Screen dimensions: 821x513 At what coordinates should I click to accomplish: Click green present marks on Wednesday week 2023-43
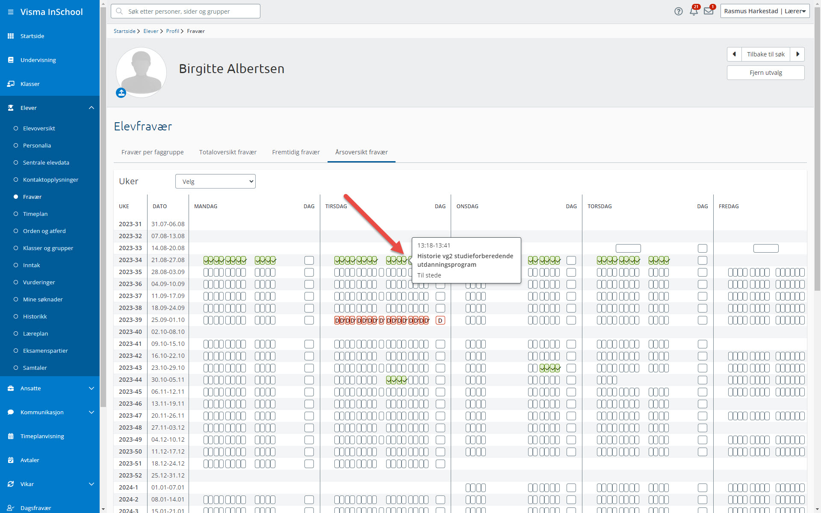[550, 368]
